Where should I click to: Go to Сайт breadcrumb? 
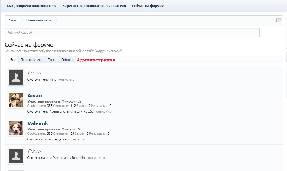pyautogui.click(x=12, y=20)
